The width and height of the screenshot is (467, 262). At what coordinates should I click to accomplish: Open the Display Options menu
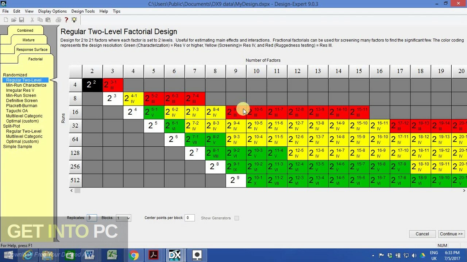[x=53, y=11]
